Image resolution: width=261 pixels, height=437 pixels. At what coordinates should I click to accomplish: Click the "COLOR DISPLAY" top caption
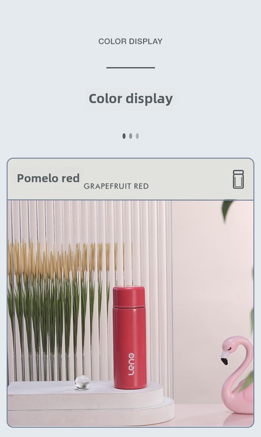[x=130, y=41]
